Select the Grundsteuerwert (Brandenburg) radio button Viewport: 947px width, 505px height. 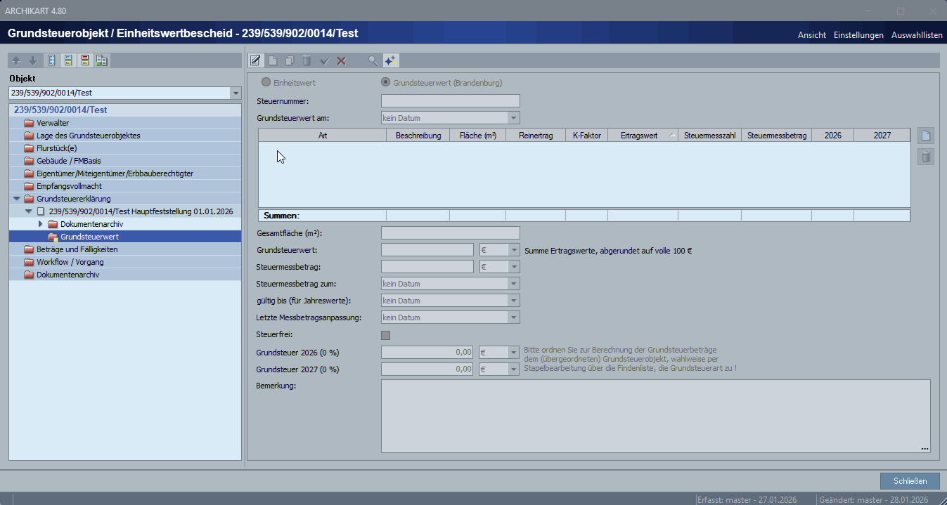385,82
